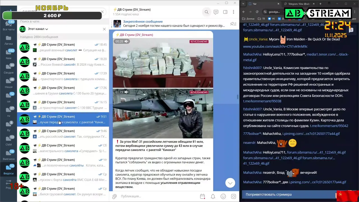Close the 'Этот канал' search filter
359x202 pixels.
click(104, 29)
